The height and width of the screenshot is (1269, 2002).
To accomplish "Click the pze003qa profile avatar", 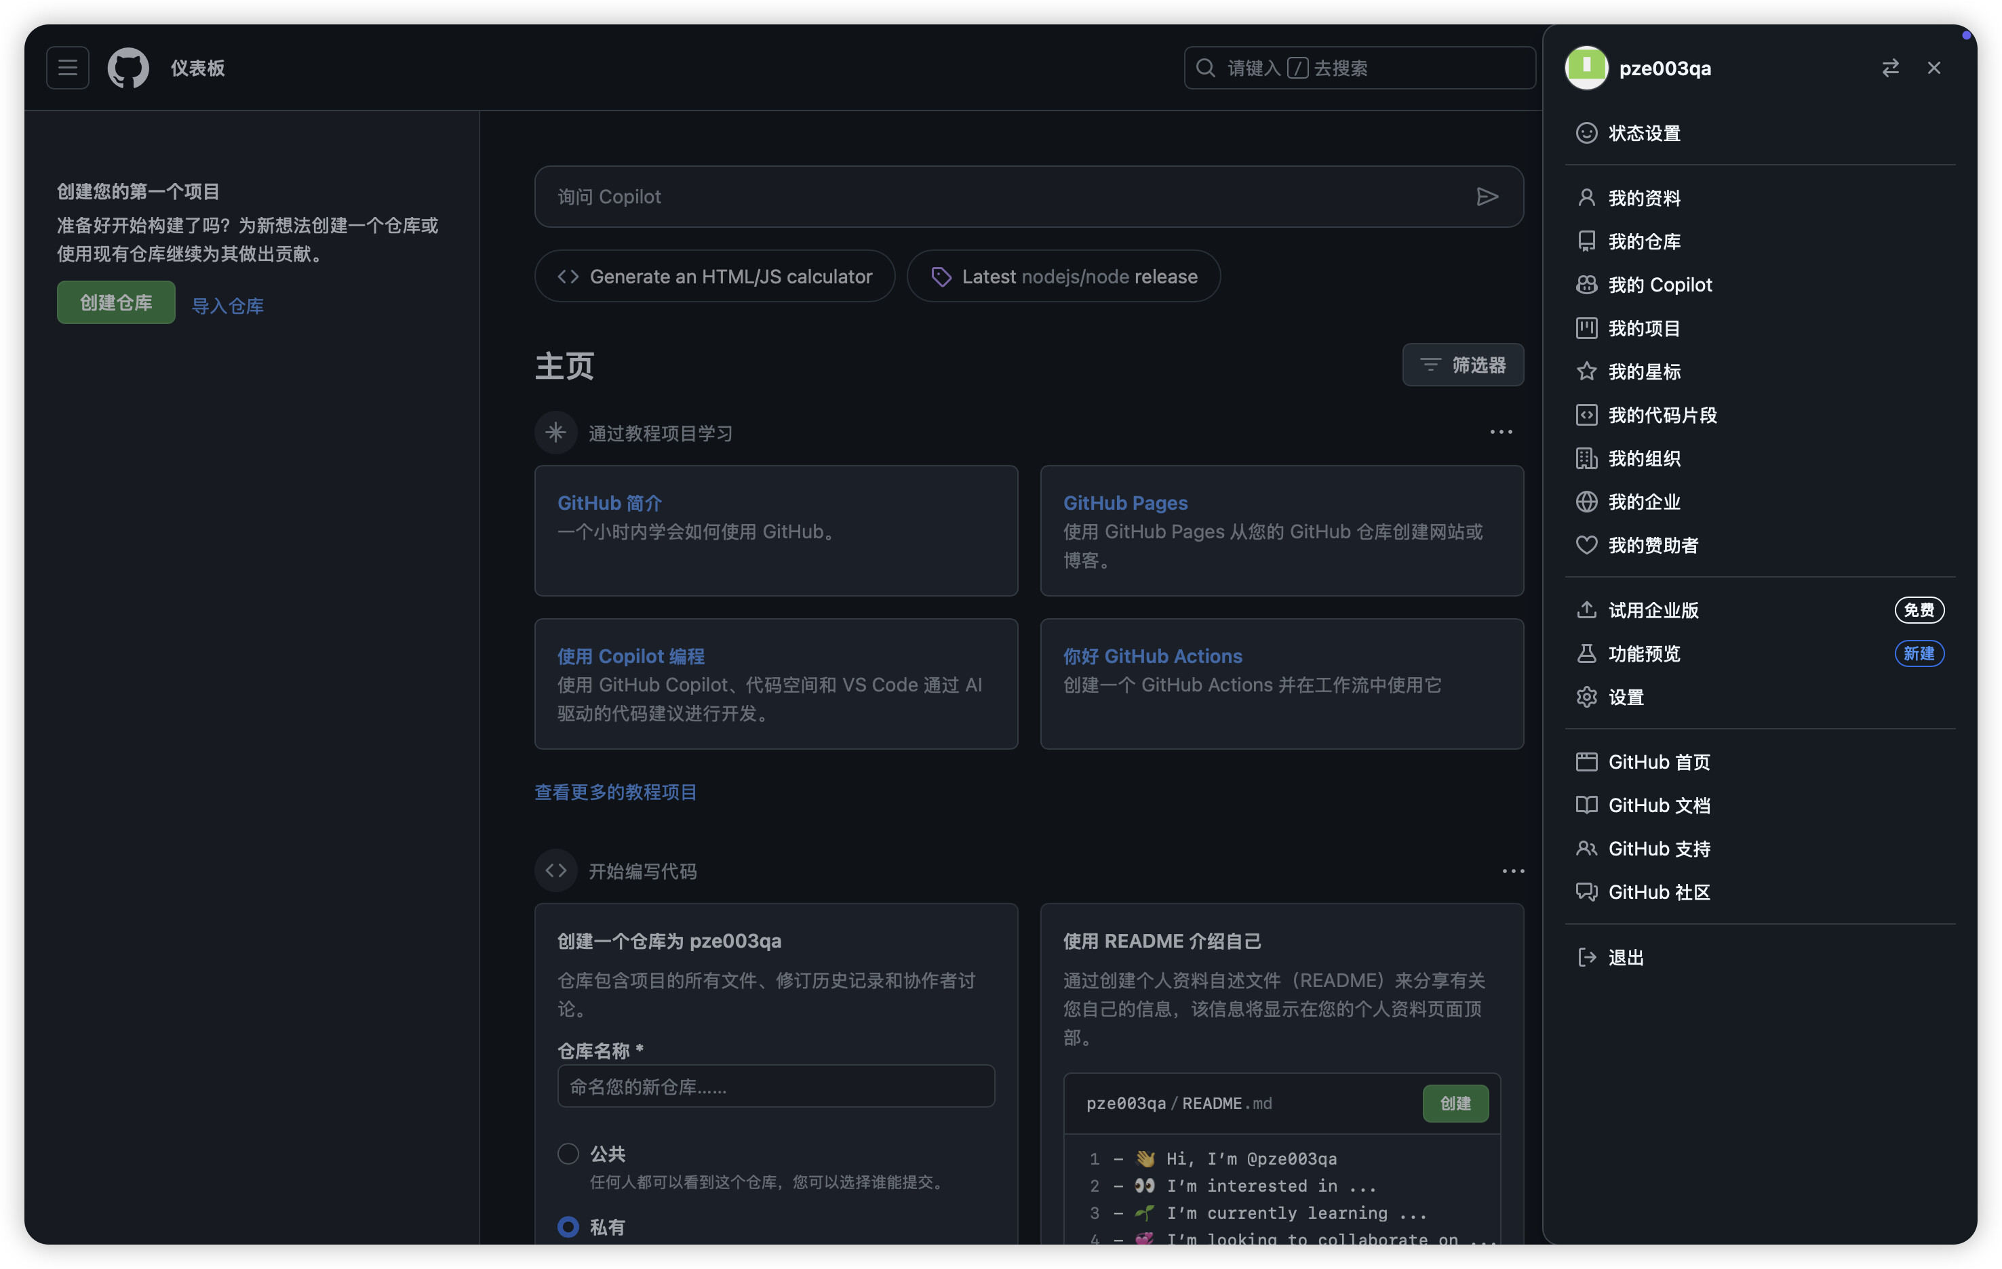I will click(1586, 68).
